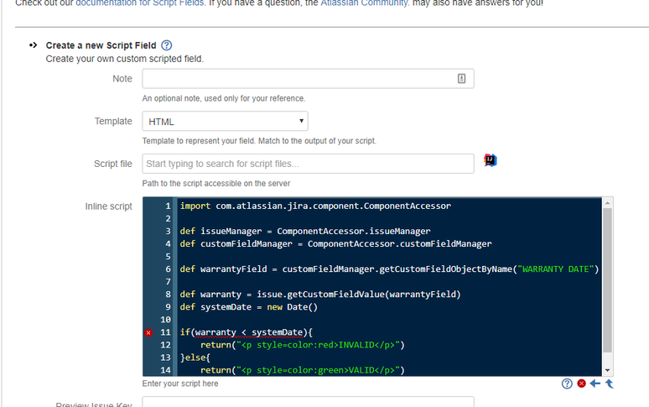Open the Atlassian Community link
649x407 pixels.
[365, 3]
